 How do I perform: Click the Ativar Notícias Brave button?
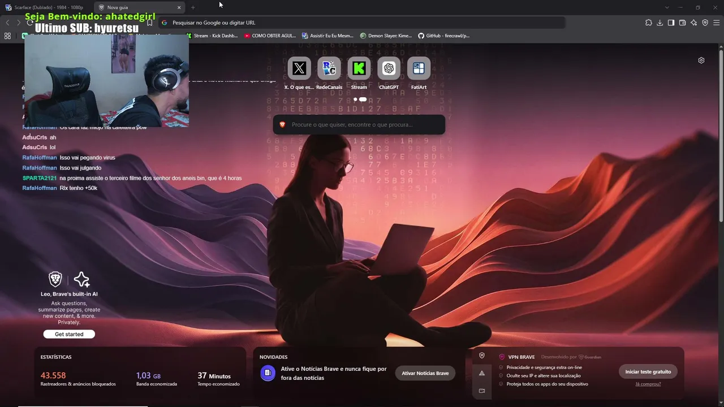coord(425,373)
